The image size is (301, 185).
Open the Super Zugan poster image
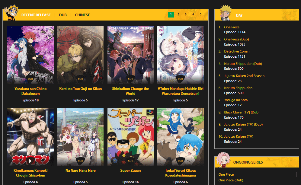click(130, 137)
